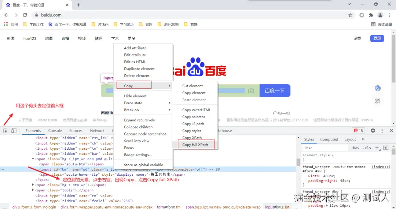Click the Styles Filter input

click(x=325, y=148)
